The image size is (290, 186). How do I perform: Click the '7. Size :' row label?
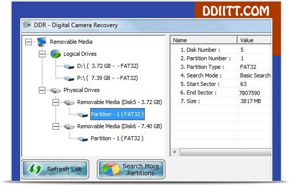191,101
